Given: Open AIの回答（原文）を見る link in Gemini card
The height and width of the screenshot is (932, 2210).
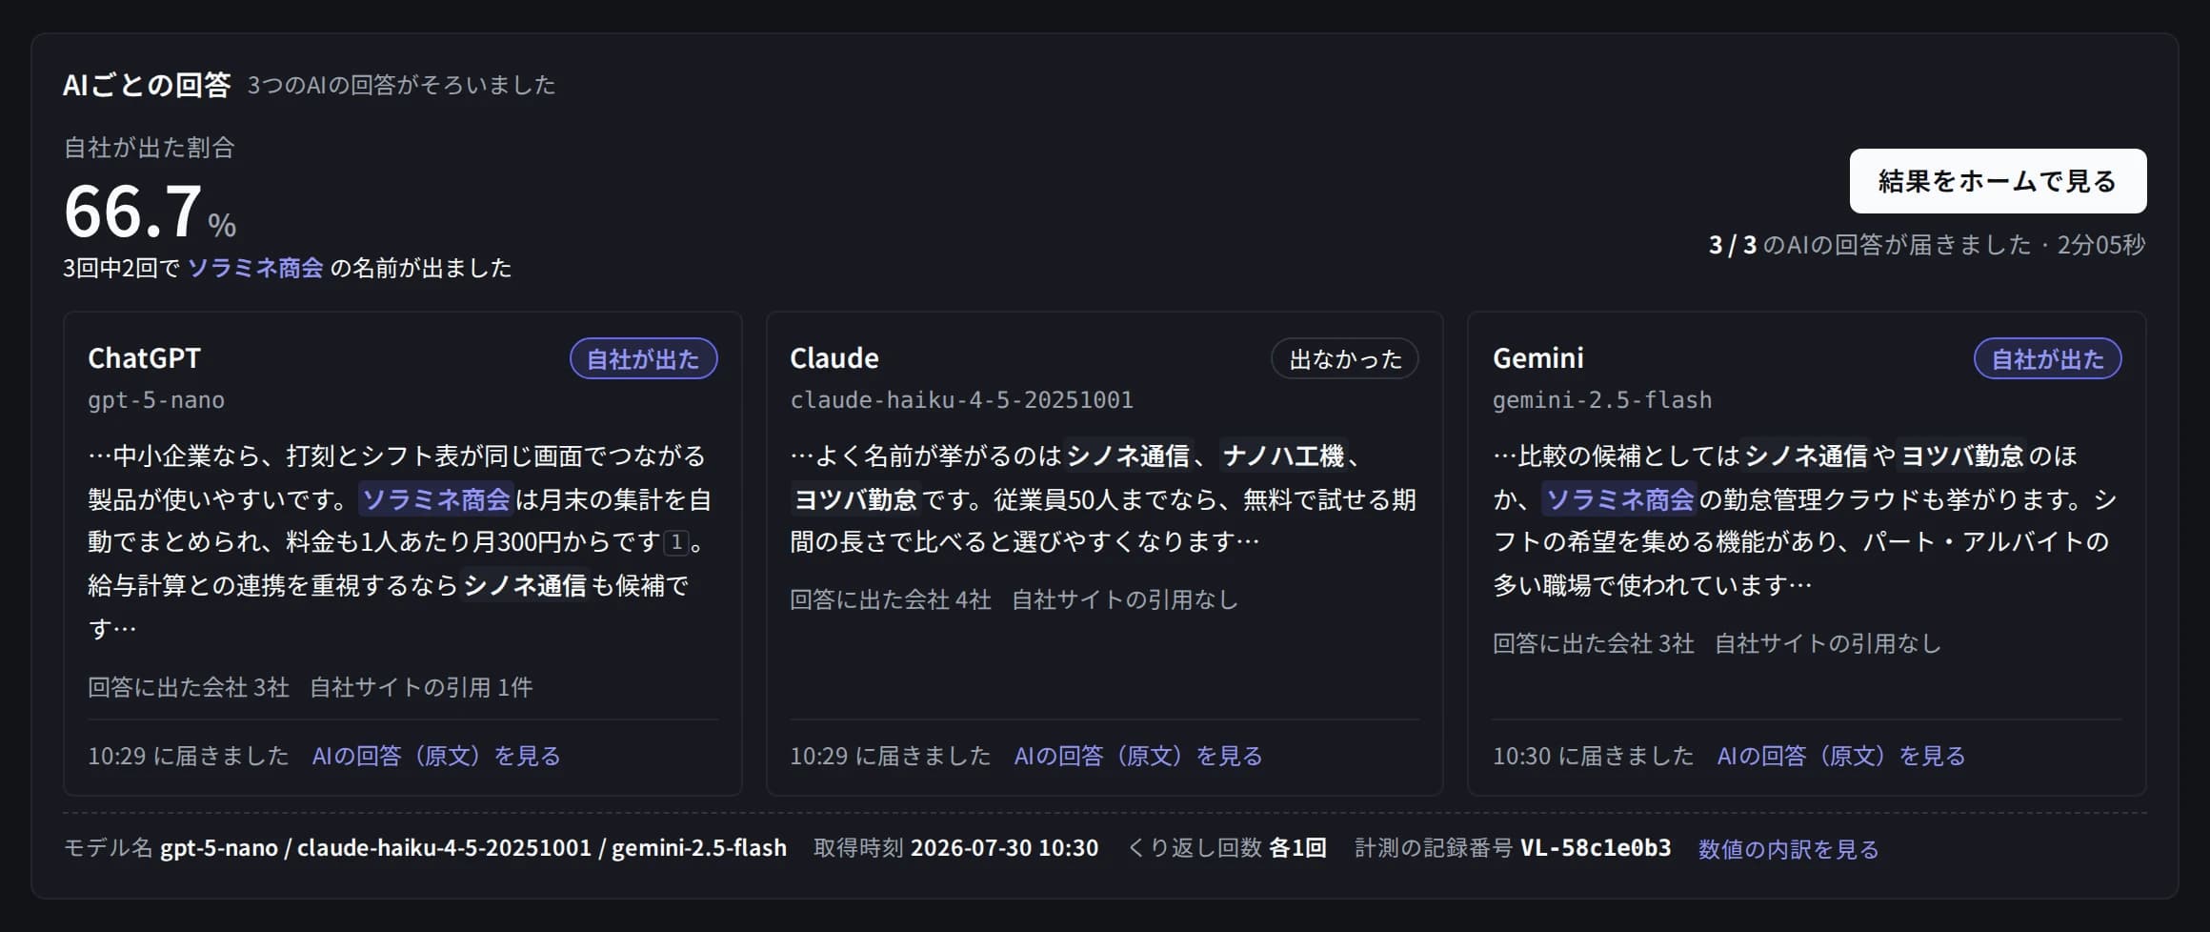Looking at the screenshot, I should 1841,756.
